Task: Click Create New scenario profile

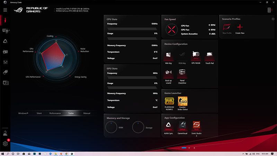Action: click(240, 28)
